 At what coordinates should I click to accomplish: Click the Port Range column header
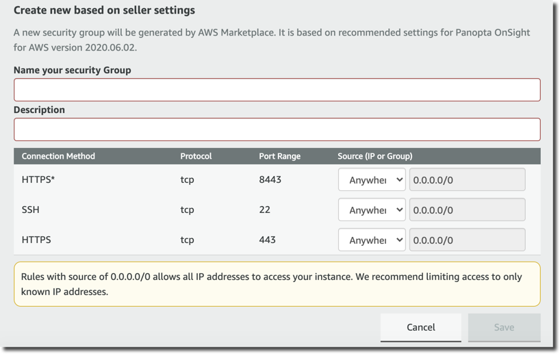pos(279,156)
